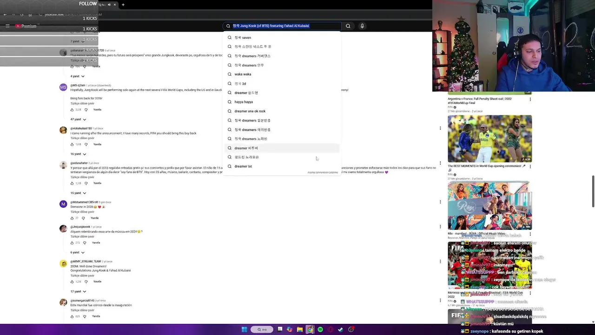Choose the '정국 seven' search suggestion

(282, 38)
